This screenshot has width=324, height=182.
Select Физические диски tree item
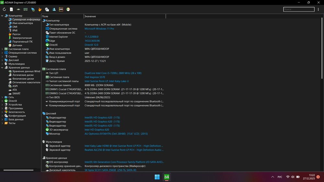tap(21, 79)
